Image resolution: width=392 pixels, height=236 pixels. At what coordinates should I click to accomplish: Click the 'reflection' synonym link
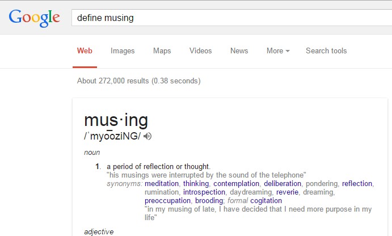[x=357, y=184]
